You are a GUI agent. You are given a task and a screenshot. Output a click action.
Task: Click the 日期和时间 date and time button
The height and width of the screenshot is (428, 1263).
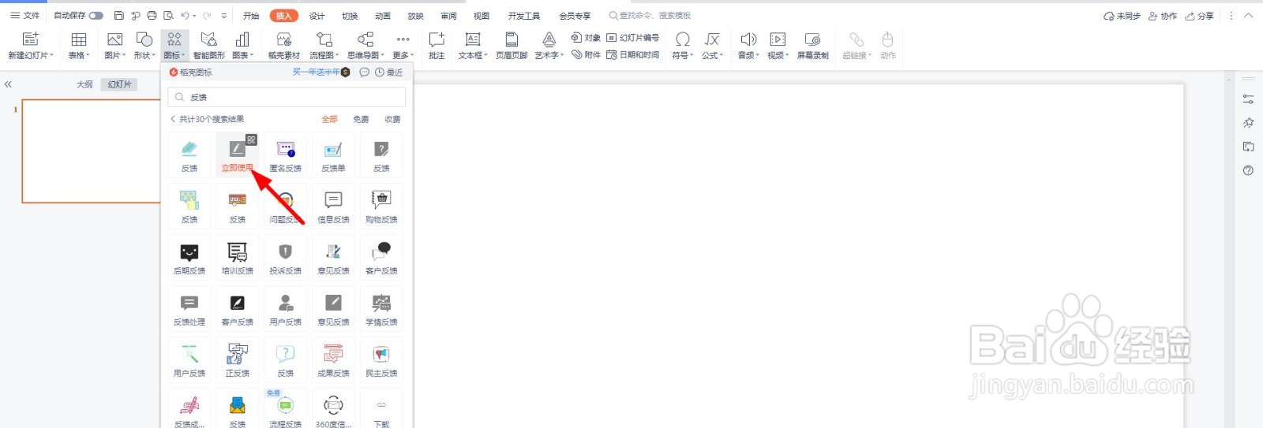633,54
